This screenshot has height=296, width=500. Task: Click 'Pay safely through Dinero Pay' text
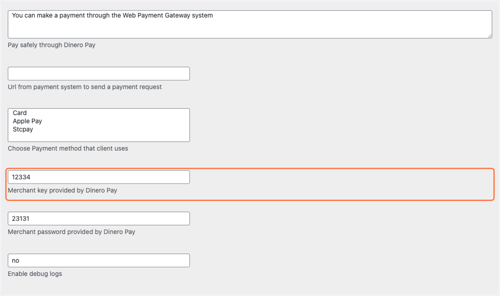[52, 45]
